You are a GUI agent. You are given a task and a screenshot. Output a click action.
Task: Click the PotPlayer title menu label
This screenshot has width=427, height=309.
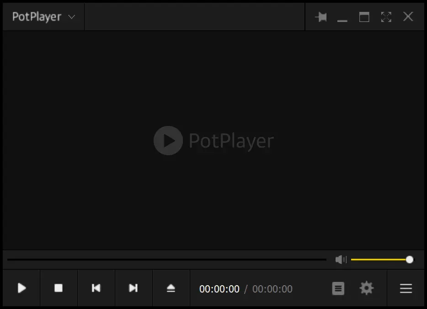(37, 17)
